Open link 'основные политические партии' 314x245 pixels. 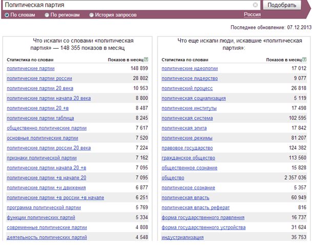(43, 138)
